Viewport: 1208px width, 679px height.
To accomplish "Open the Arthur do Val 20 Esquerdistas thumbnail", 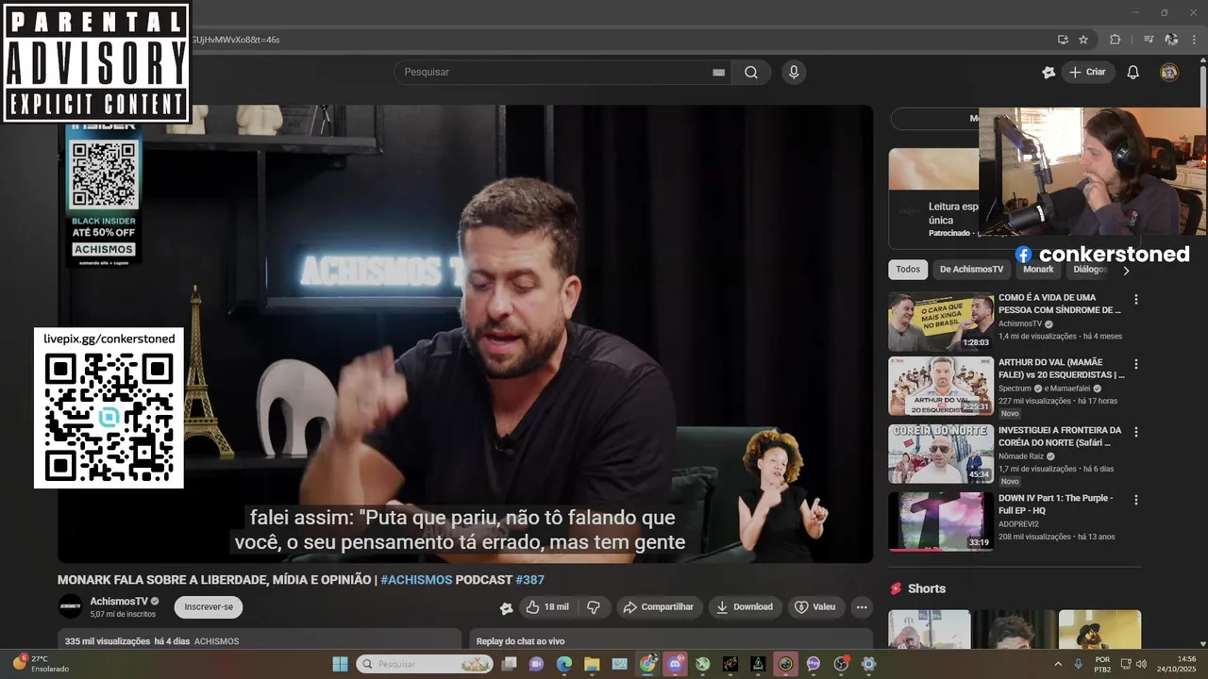I will [x=941, y=386].
